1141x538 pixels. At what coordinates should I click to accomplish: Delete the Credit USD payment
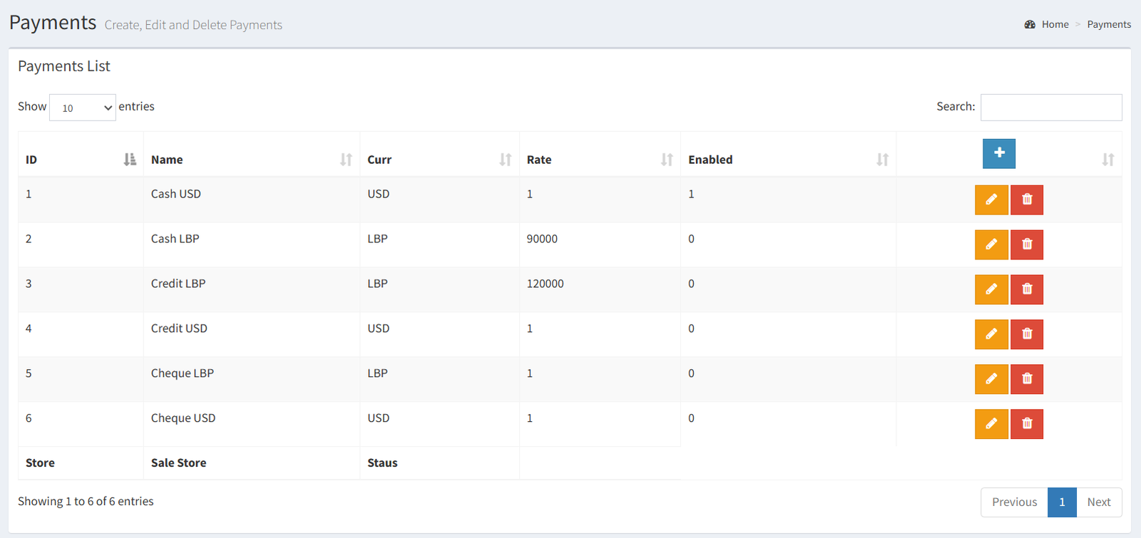[x=1027, y=334]
